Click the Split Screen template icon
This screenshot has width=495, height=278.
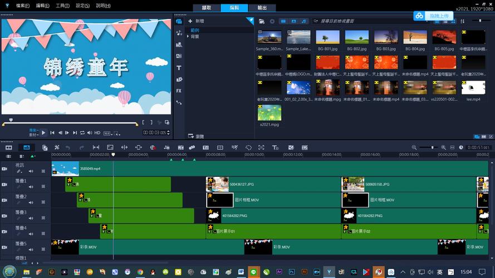pyautogui.click(x=220, y=147)
